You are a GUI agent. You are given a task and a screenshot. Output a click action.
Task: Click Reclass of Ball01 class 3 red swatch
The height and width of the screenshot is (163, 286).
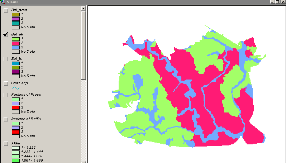click(x=16, y=132)
